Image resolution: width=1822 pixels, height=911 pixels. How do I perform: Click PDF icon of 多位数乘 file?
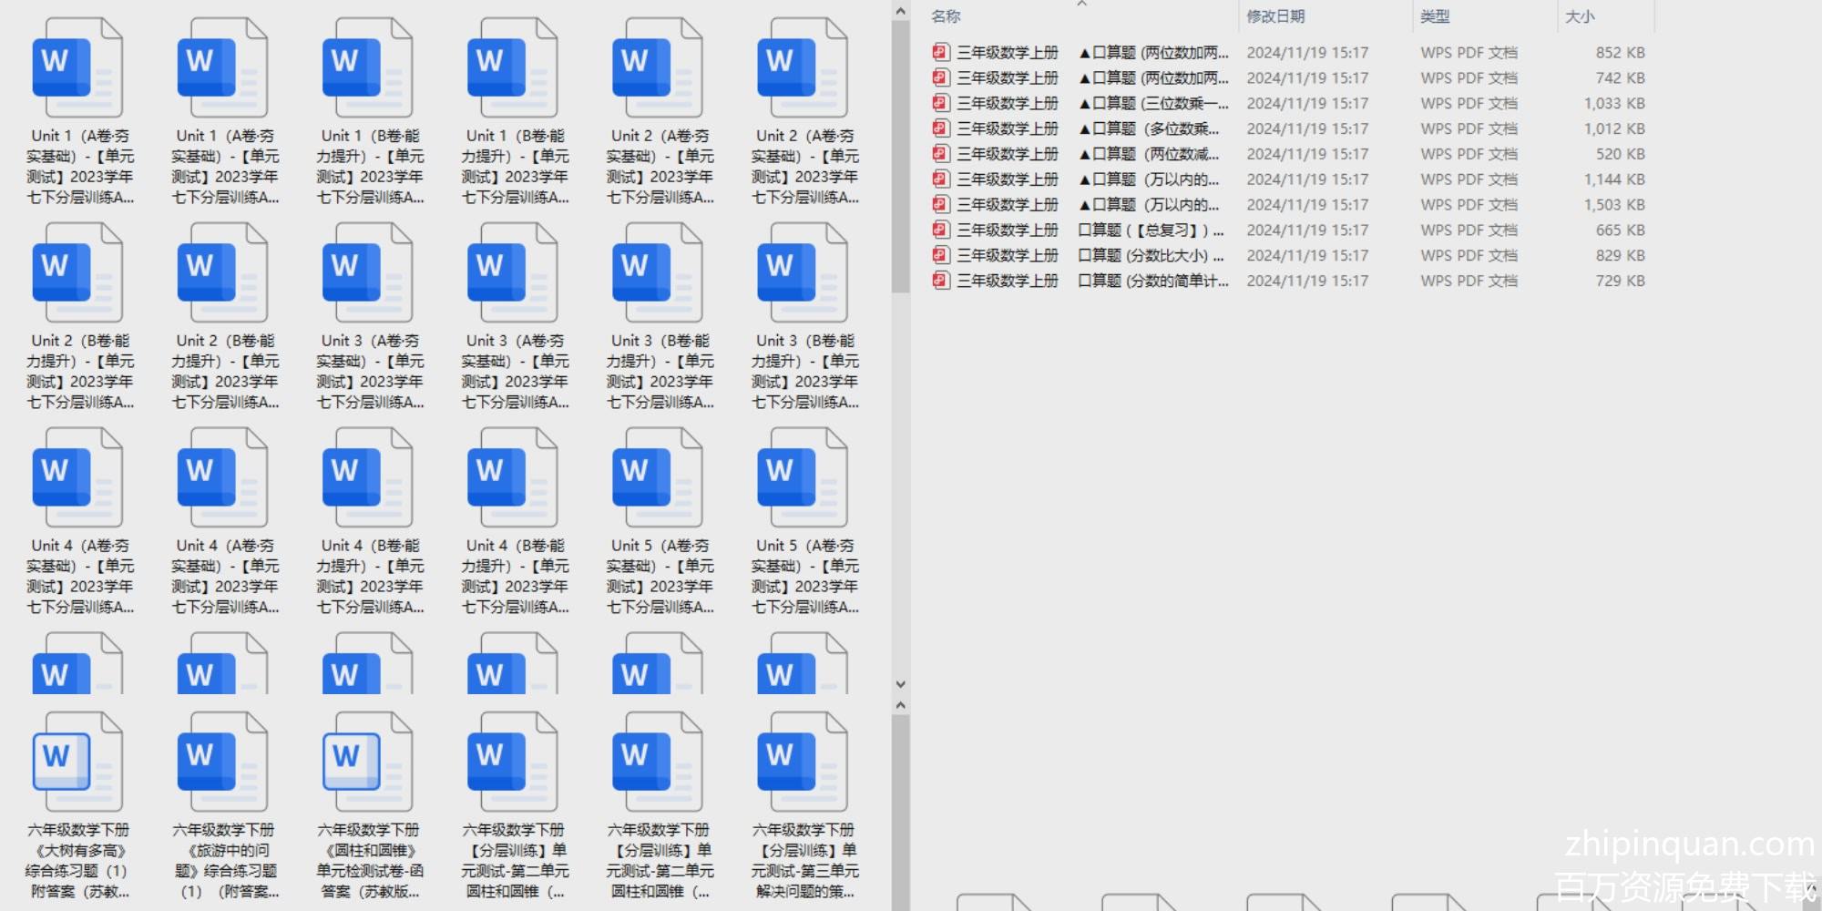click(940, 128)
